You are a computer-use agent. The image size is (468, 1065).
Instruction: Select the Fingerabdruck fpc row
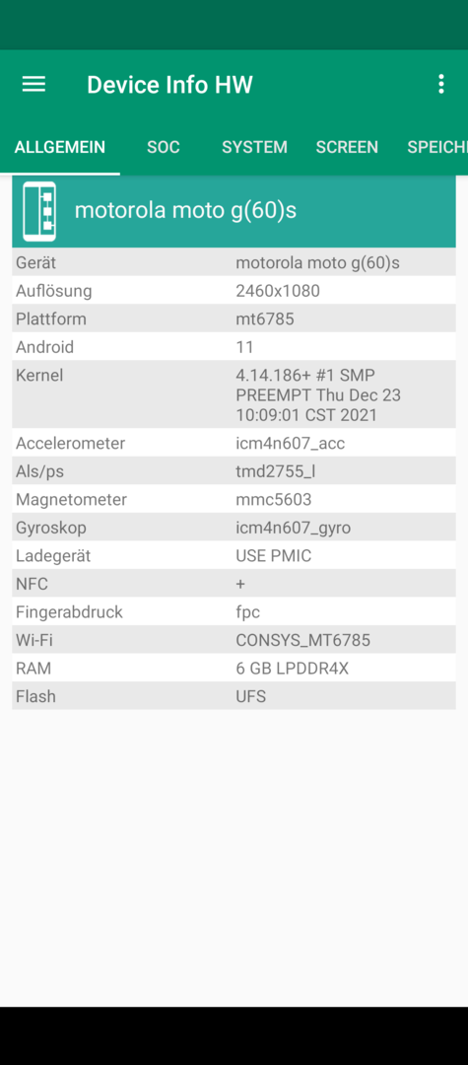(x=234, y=612)
